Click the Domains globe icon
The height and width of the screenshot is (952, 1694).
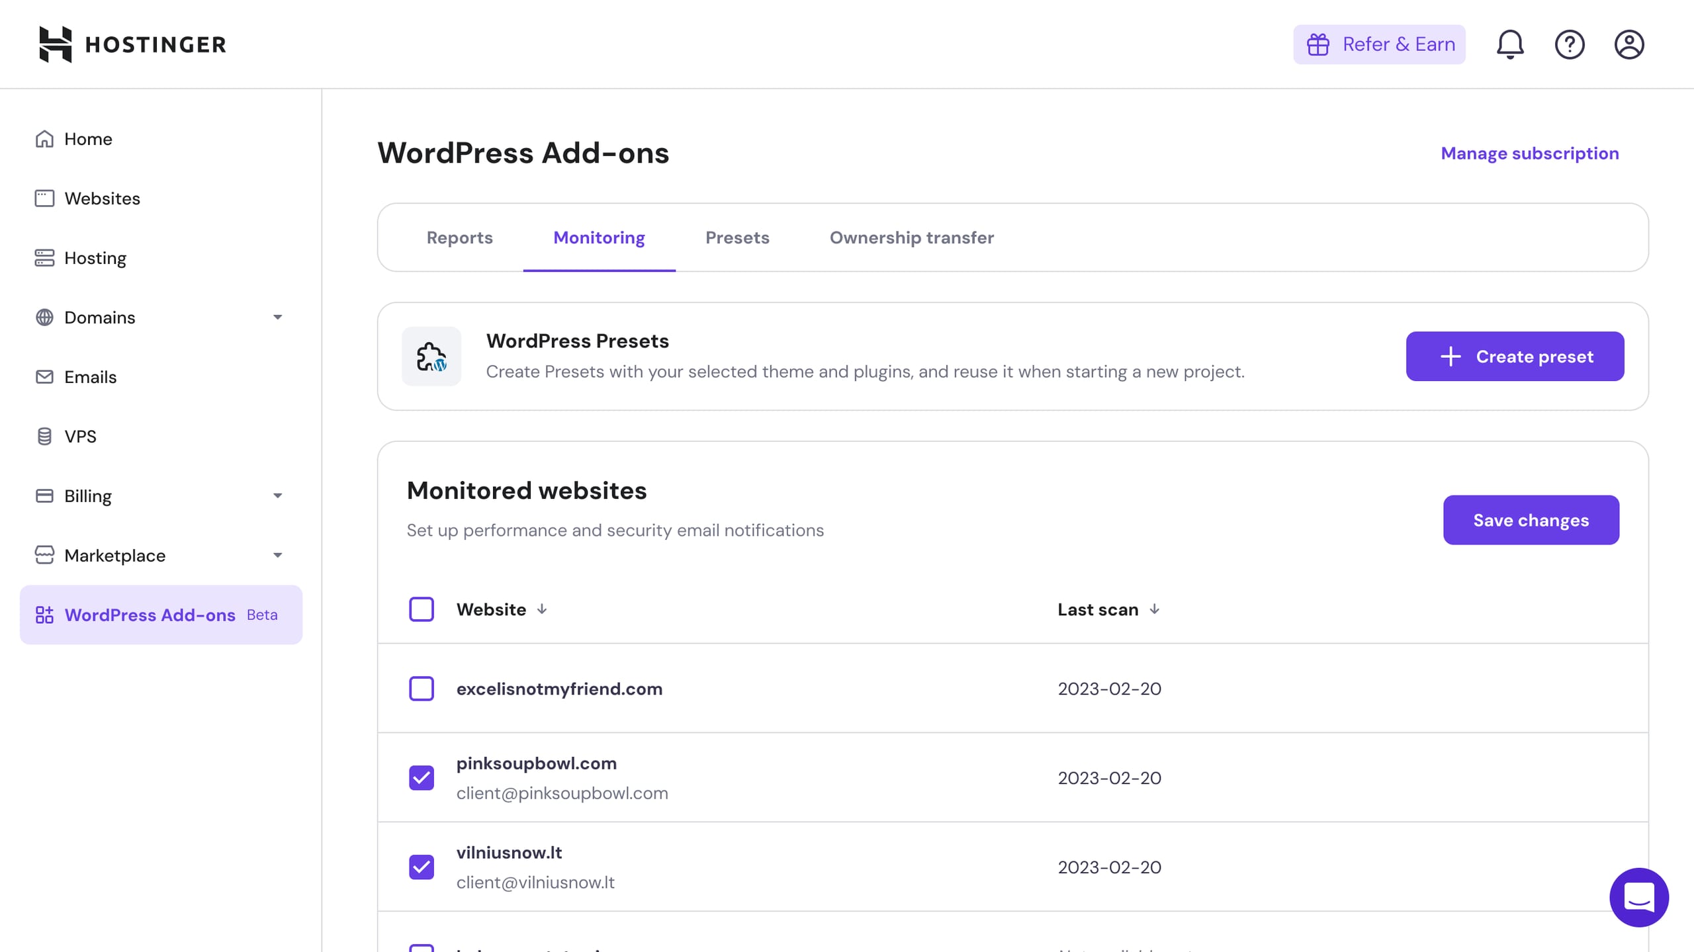[44, 318]
